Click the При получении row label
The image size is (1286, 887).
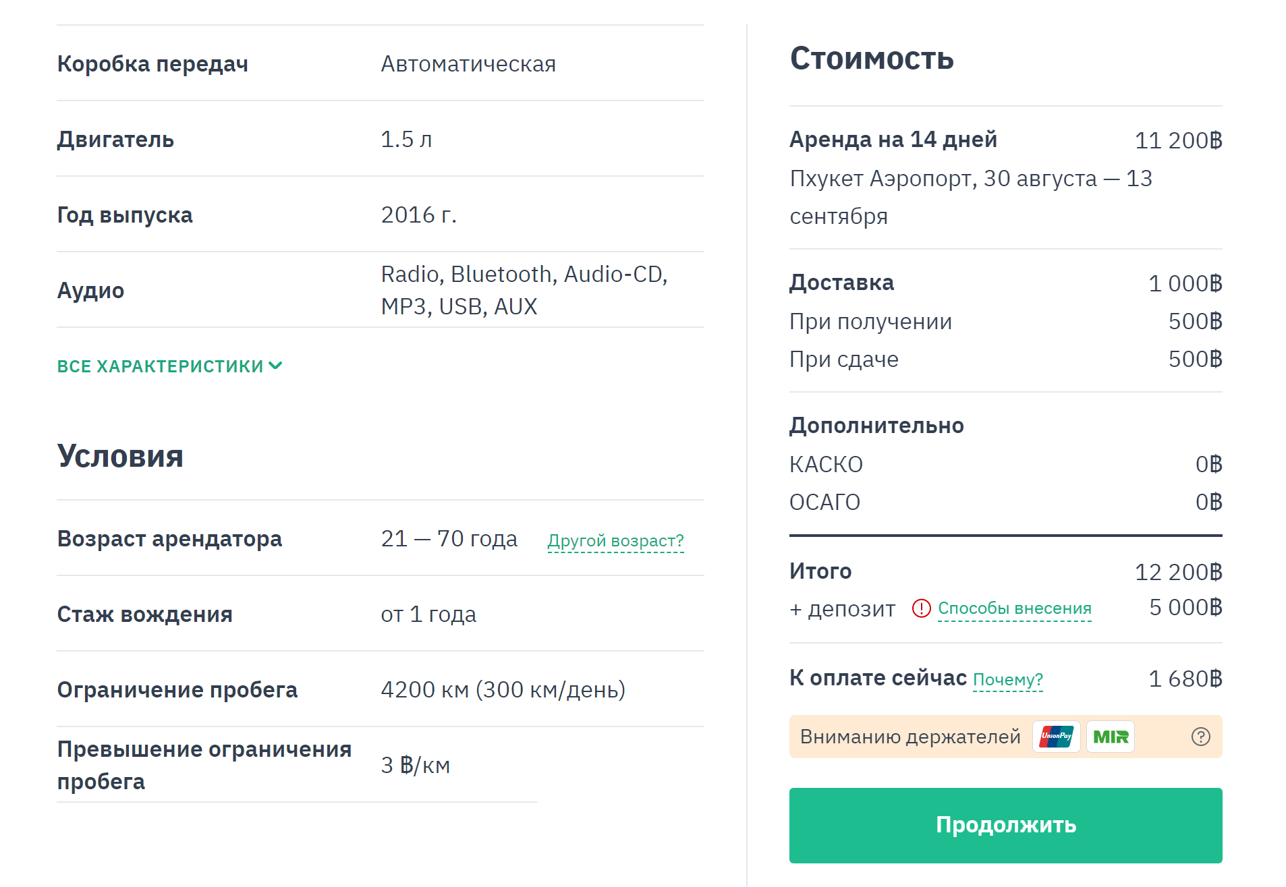[x=870, y=322]
